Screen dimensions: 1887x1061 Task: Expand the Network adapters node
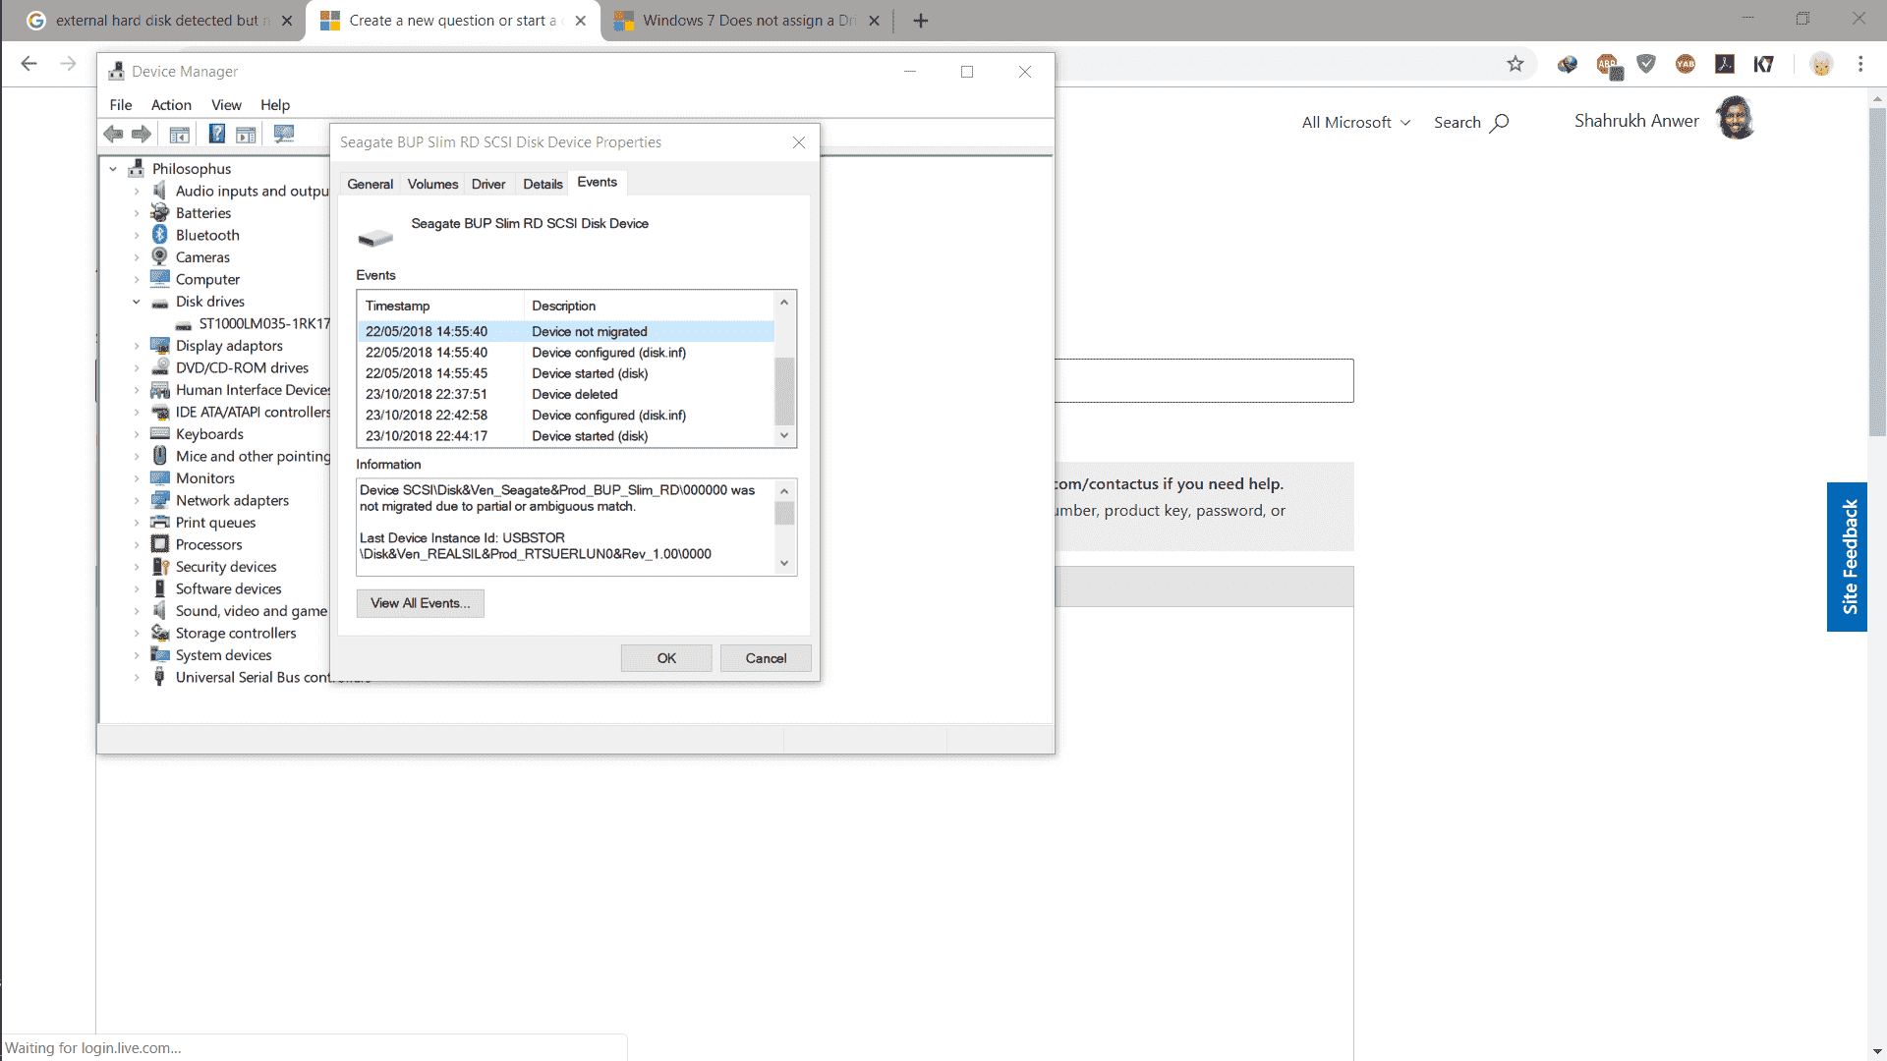137,501
